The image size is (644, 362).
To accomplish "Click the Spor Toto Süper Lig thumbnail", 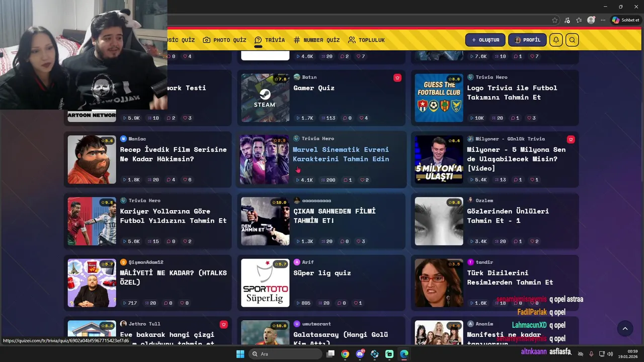I will pos(265,283).
